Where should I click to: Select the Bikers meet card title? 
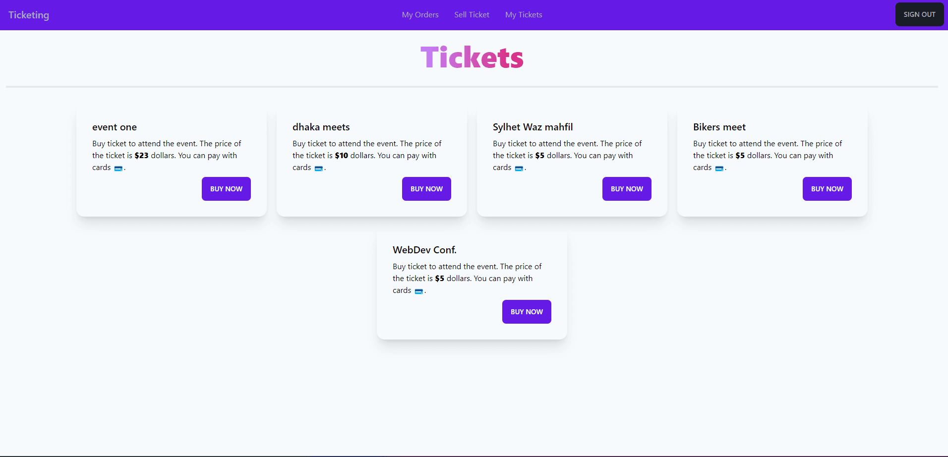pos(719,127)
